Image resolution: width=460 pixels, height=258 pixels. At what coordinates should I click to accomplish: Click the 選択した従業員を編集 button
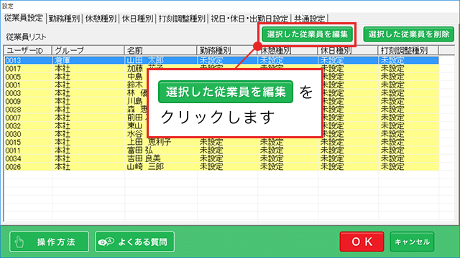307,34
